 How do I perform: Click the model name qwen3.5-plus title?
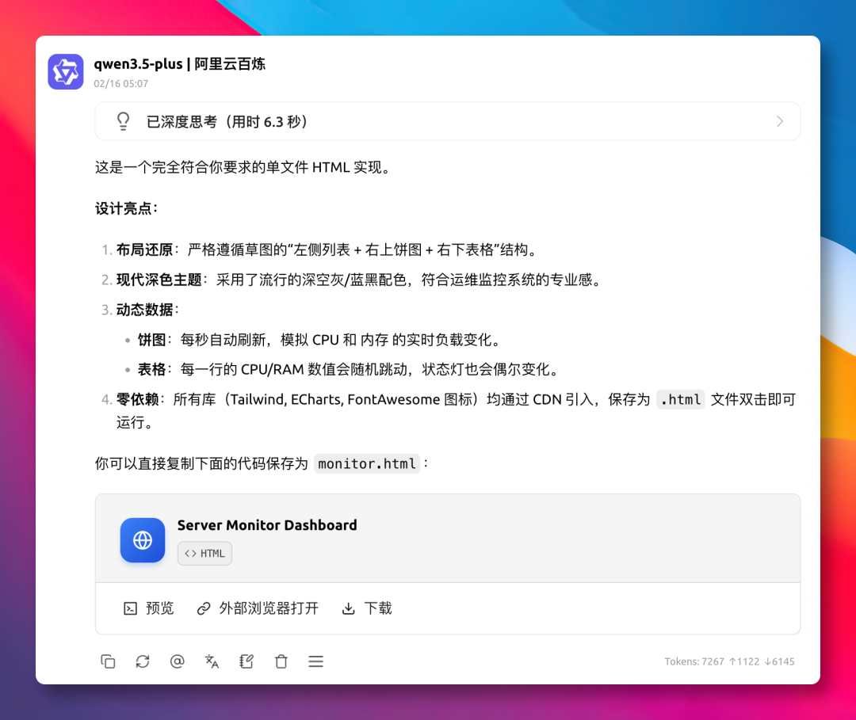tap(180, 64)
